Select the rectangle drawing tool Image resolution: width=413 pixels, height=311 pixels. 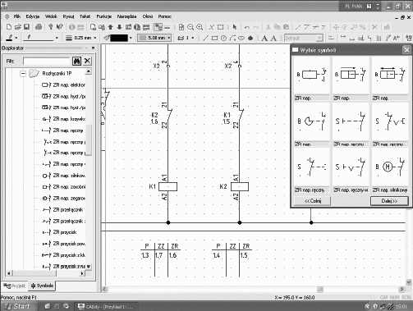[x=214, y=38]
